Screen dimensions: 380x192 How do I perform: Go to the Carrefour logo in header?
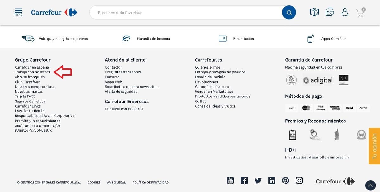click(54, 12)
